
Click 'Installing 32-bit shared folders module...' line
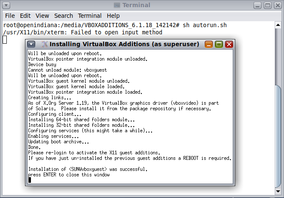pyautogui.click(x=81, y=125)
